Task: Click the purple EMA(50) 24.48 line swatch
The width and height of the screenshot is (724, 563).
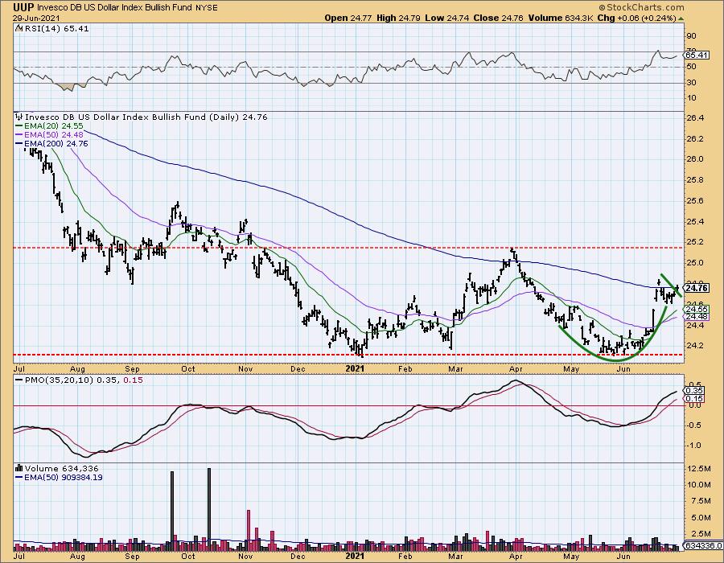Action: [x=19, y=135]
